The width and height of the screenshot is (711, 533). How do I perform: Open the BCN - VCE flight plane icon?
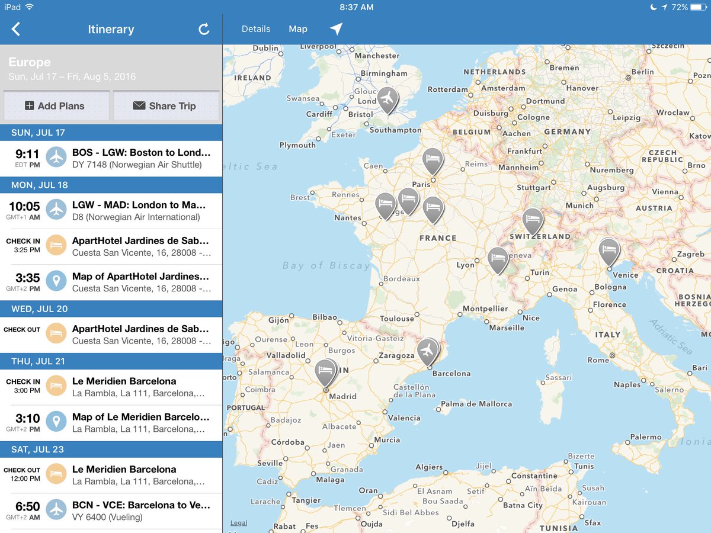[x=56, y=510]
